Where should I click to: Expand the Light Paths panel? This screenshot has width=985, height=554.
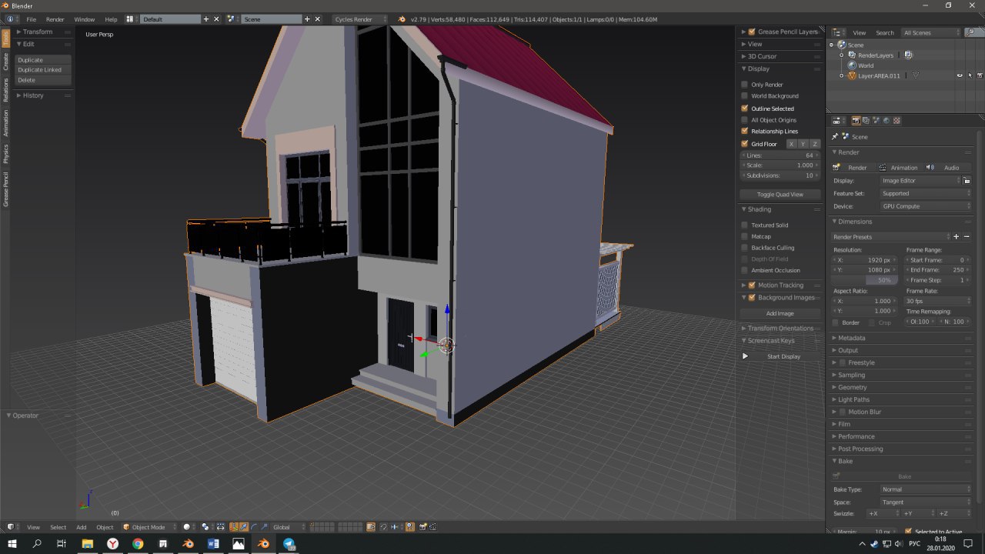pos(853,399)
